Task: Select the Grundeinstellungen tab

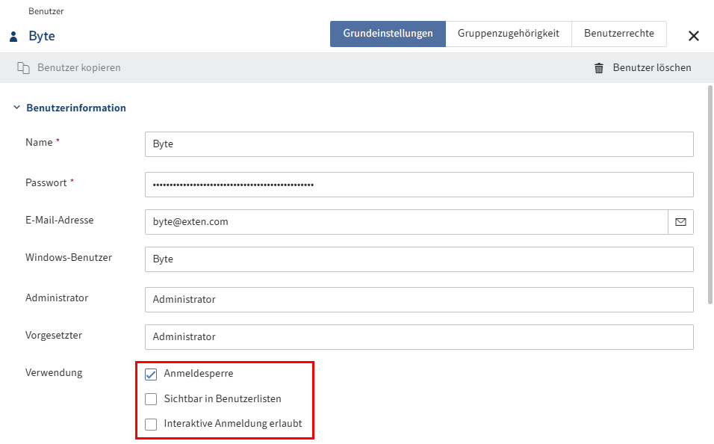Action: pyautogui.click(x=388, y=34)
